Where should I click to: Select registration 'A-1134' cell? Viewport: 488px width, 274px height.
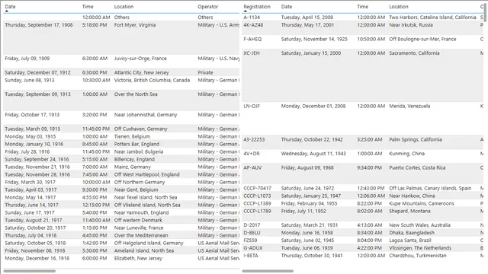tap(252, 18)
